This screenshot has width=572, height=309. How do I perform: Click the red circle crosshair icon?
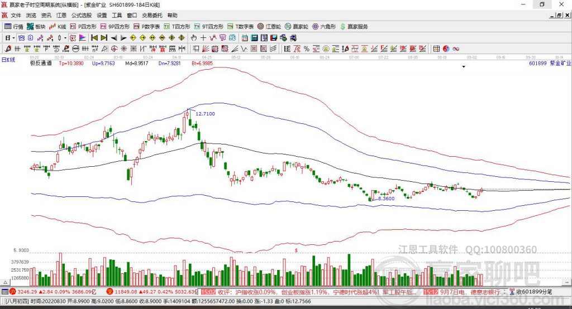[x=114, y=49]
